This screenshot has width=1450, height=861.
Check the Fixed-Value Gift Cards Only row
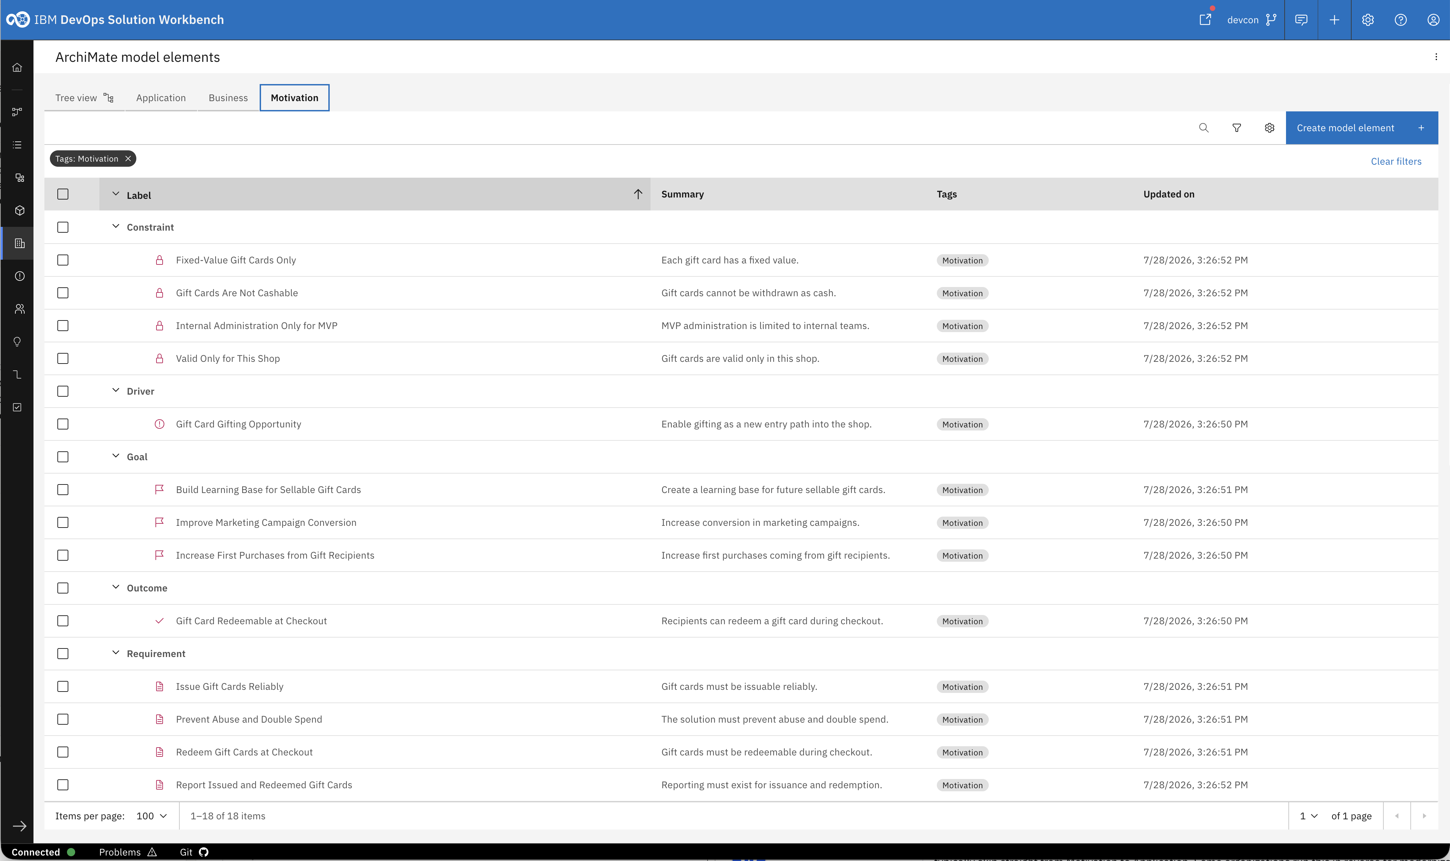(x=63, y=260)
